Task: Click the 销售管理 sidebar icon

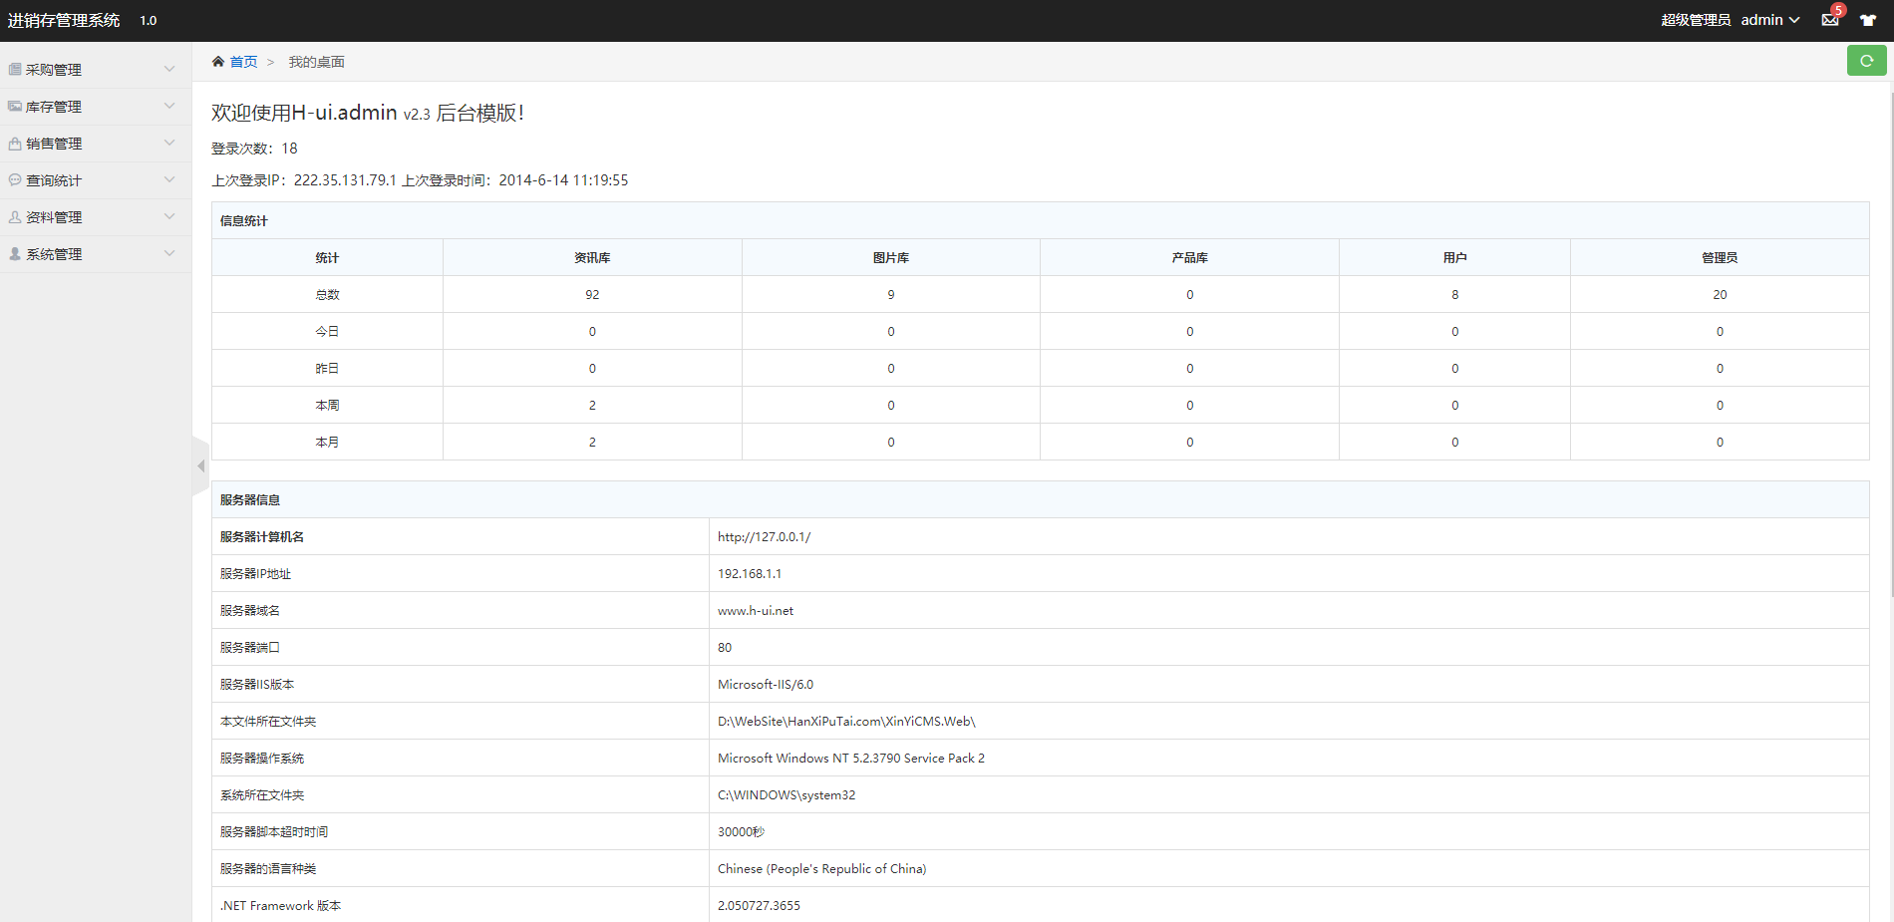Action: click(15, 143)
